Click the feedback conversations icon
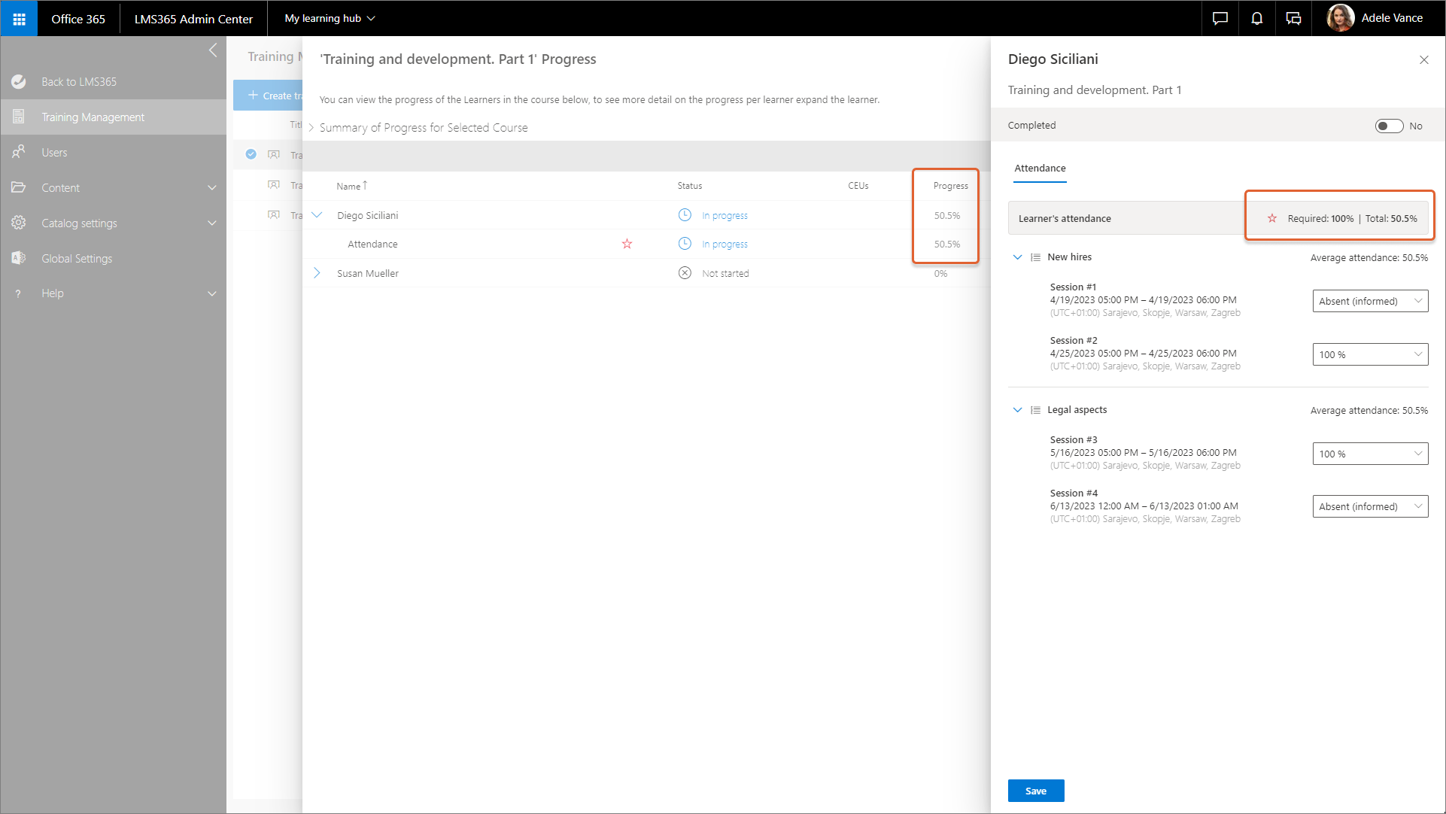The width and height of the screenshot is (1446, 814). pos(1293,18)
